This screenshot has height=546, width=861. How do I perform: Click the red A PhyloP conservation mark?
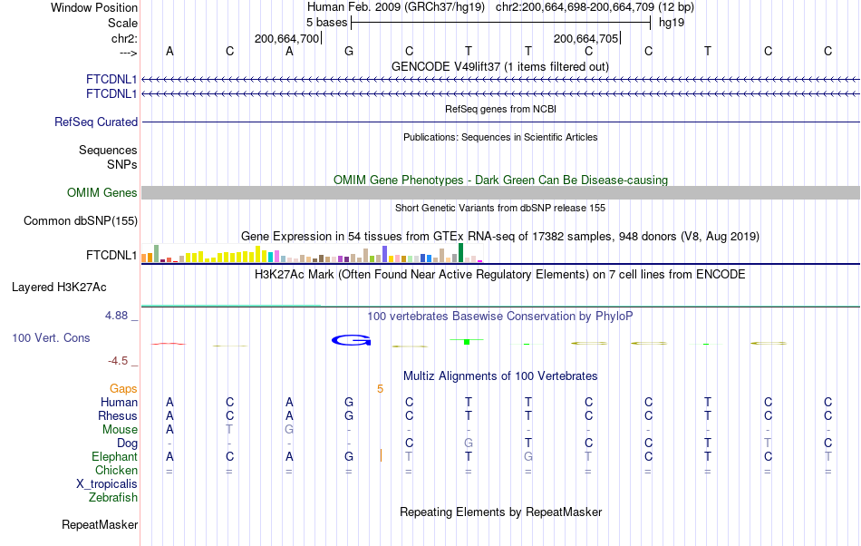(x=169, y=344)
